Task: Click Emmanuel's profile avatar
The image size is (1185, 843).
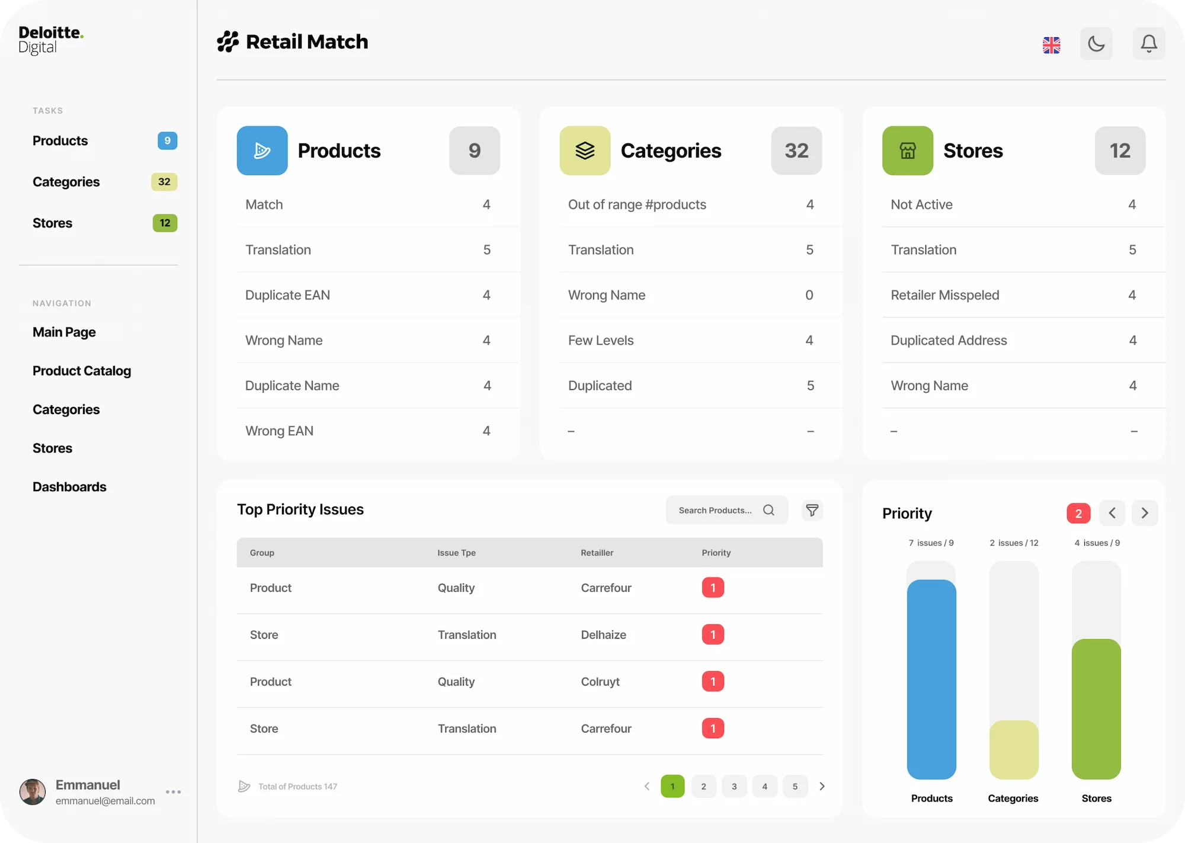Action: [x=33, y=792]
